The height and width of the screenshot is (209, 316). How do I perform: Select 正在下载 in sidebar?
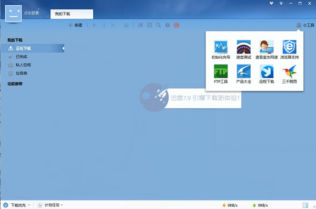tap(33, 48)
